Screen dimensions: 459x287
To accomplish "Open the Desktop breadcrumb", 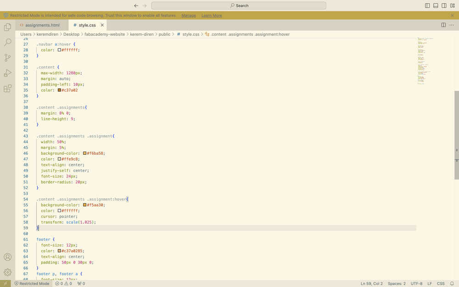I will [x=72, y=34].
